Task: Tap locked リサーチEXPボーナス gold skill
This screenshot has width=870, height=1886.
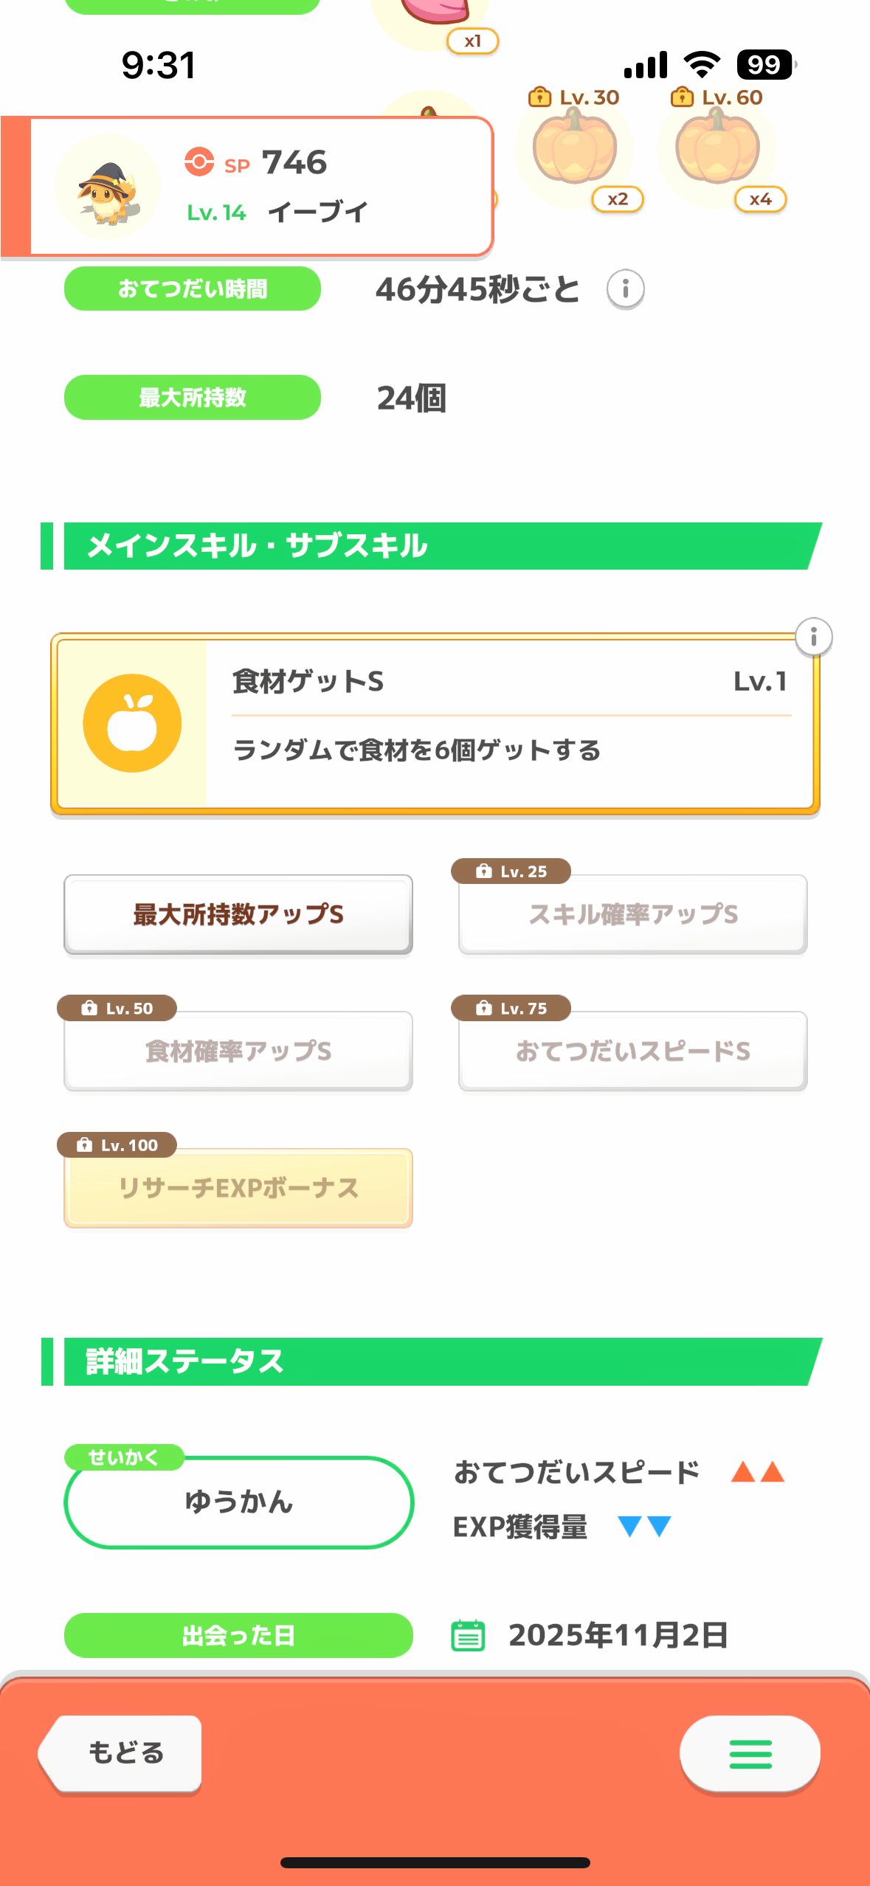Action: coord(238,1188)
